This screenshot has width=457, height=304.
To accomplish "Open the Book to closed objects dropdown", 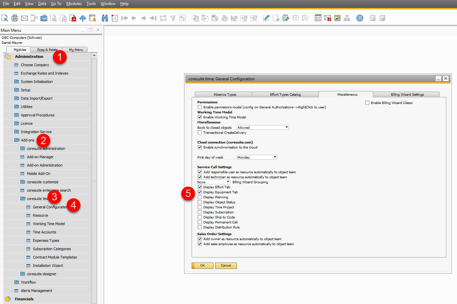I will pyautogui.click(x=263, y=127).
